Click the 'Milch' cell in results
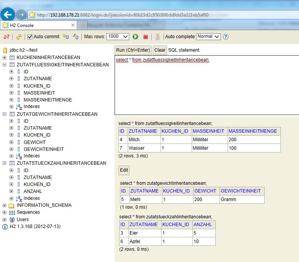Screen dimensions: 299x262 click(x=144, y=140)
